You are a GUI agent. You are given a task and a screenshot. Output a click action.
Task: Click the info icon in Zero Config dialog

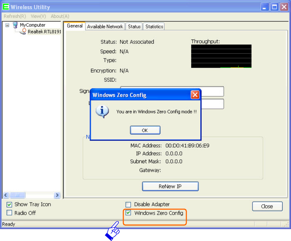point(102,111)
